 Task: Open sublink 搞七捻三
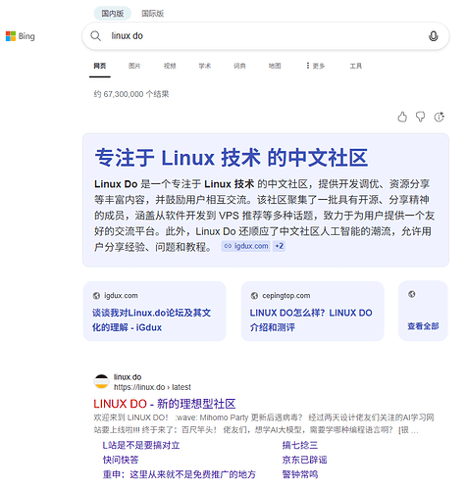pos(300,445)
